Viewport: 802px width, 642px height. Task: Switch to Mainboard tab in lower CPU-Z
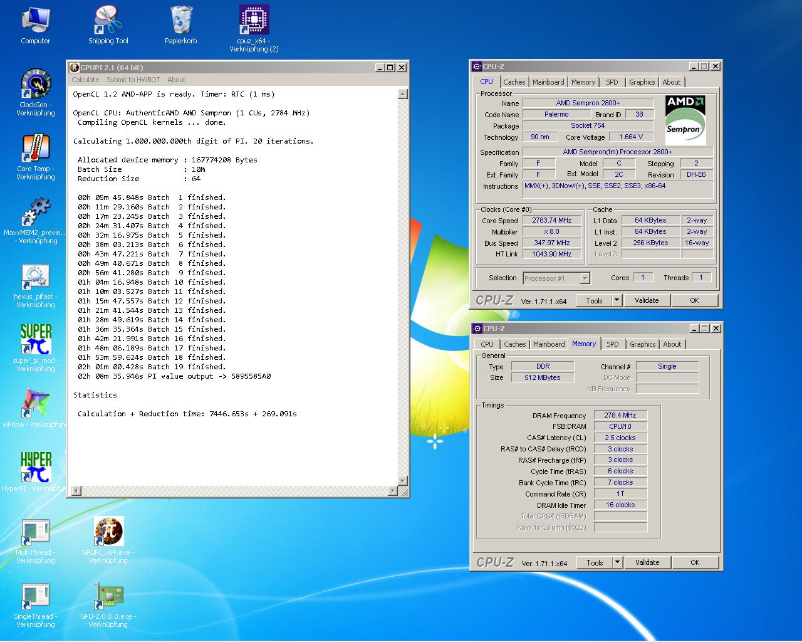(x=549, y=344)
